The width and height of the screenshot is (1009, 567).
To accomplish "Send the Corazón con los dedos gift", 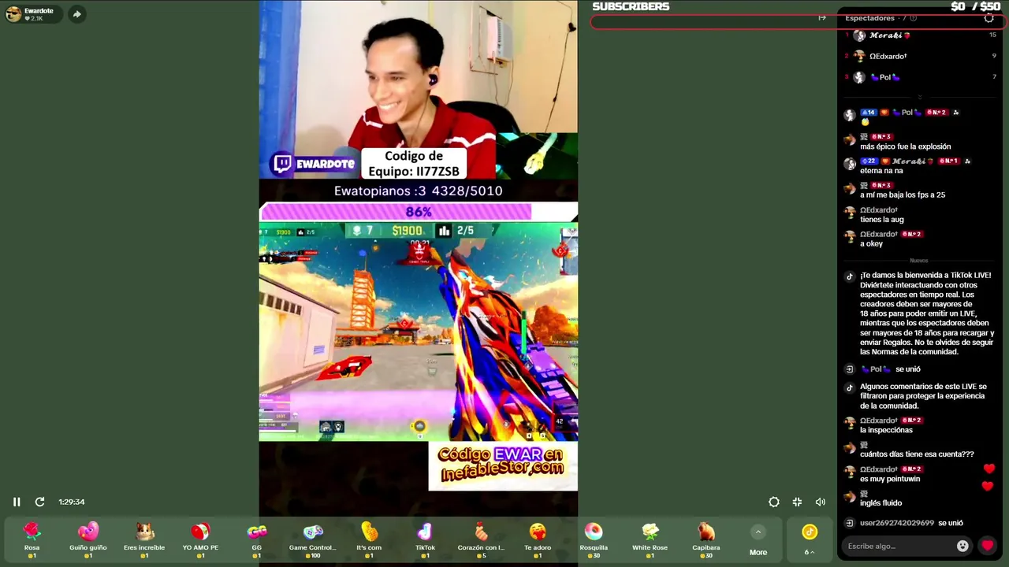I will coord(481,539).
